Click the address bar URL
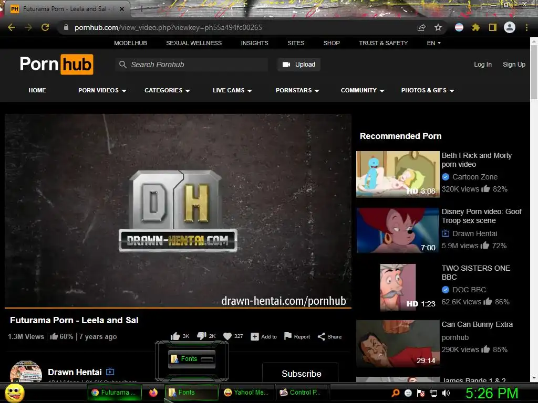This screenshot has height=403, width=538. click(x=168, y=27)
